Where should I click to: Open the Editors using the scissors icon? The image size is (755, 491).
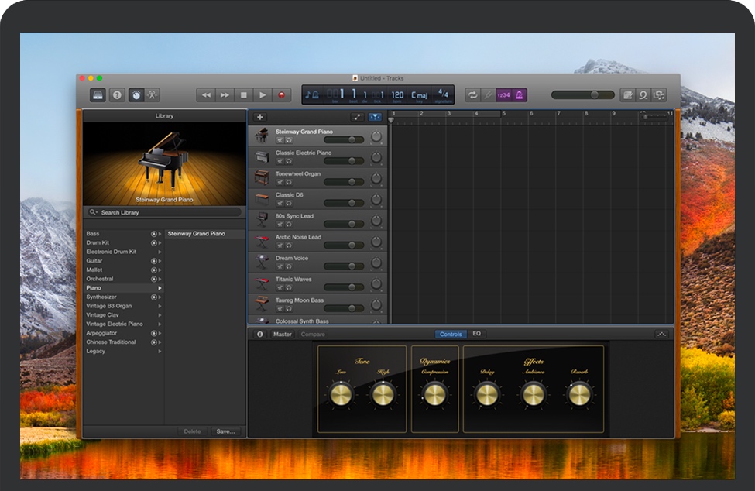tap(153, 95)
